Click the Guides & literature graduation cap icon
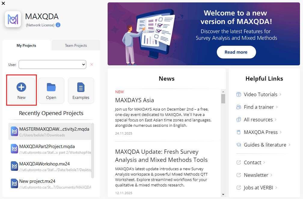Image resolution: width=303 pixels, height=199 pixels. pyautogui.click(x=239, y=145)
